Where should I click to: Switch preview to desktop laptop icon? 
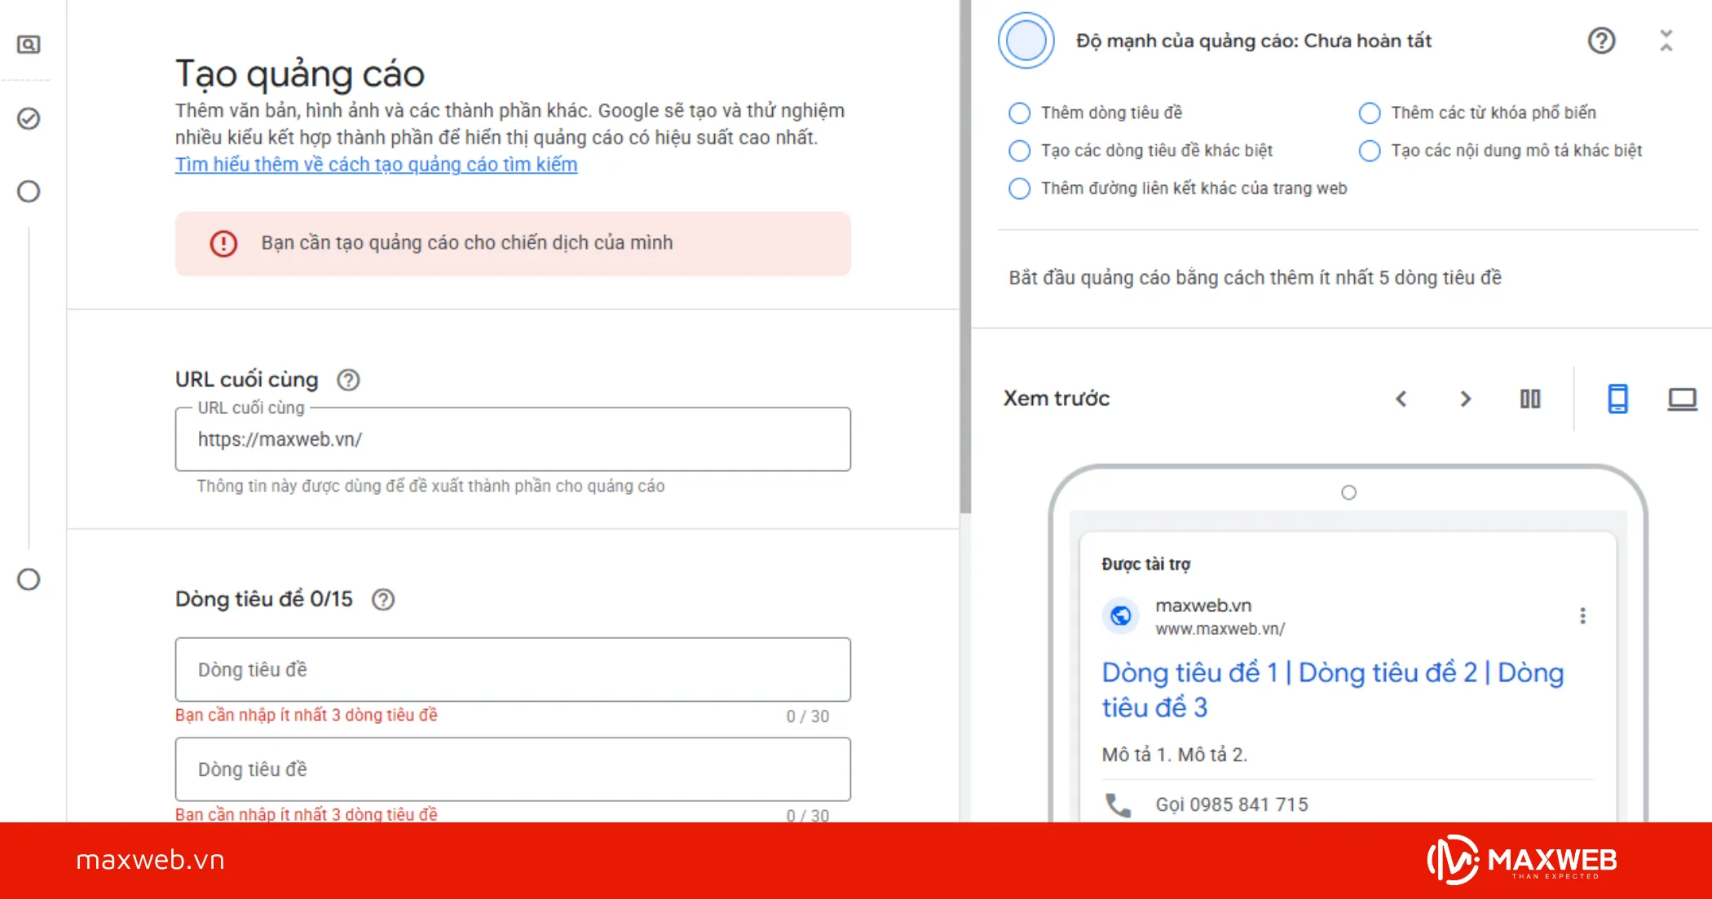coord(1682,399)
